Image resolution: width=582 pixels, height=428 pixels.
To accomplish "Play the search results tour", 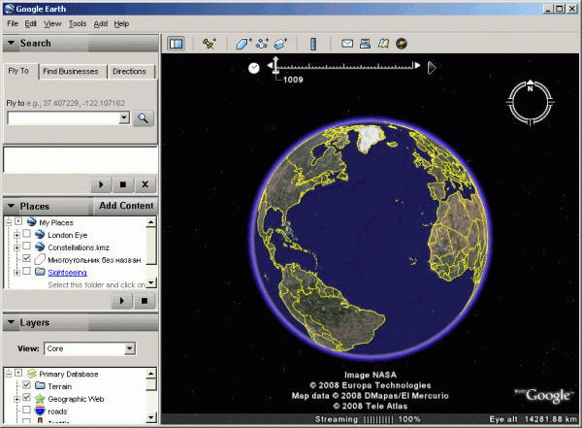I will (101, 184).
